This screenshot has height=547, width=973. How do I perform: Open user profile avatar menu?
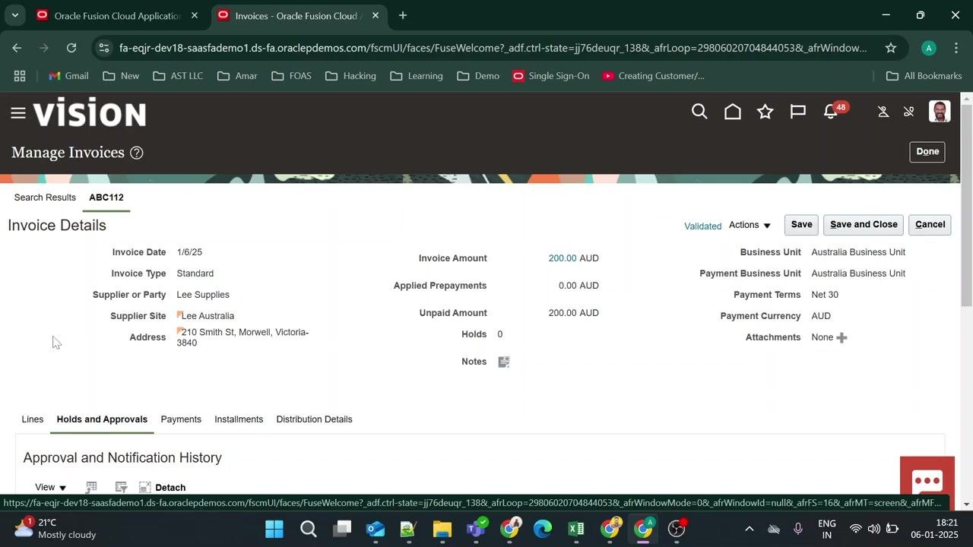click(940, 112)
